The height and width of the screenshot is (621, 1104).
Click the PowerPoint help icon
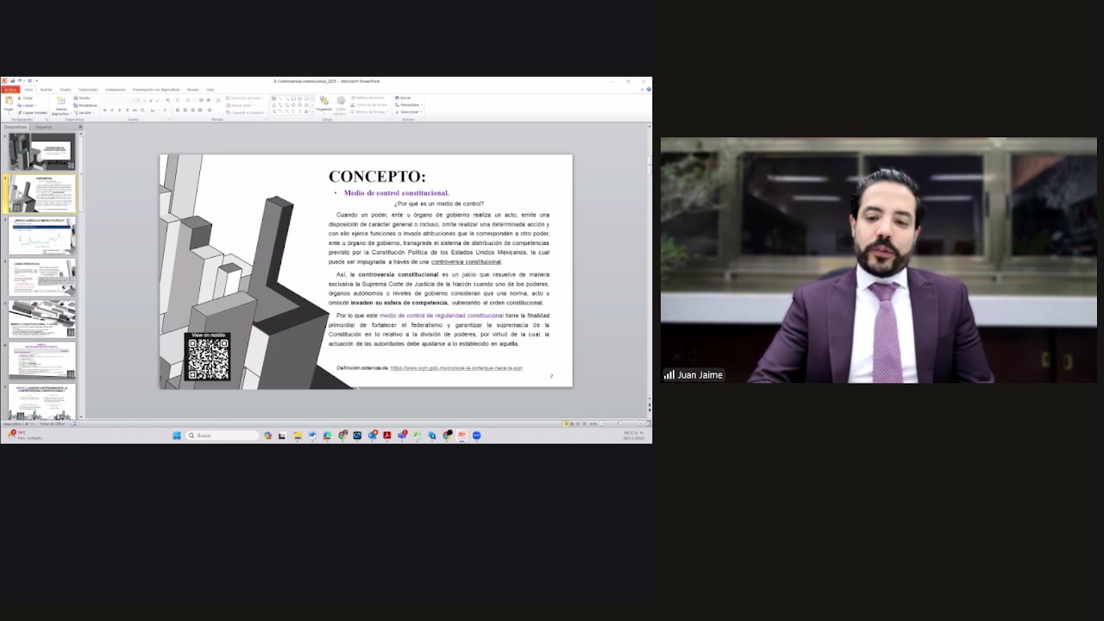pyautogui.click(x=649, y=89)
